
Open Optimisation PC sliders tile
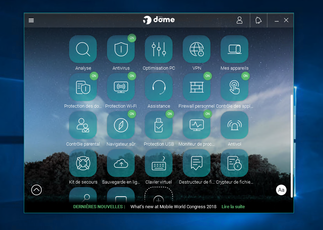coord(159,49)
